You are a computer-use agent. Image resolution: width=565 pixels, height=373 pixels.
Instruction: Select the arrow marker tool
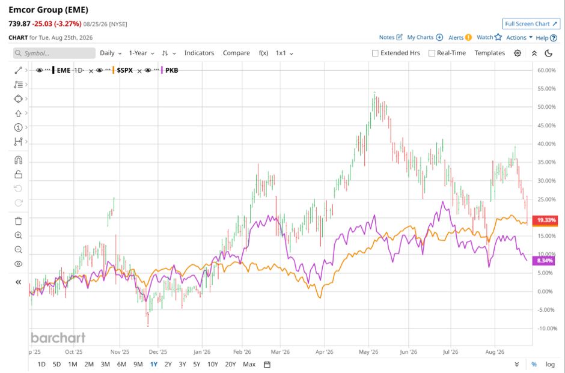[x=18, y=113]
